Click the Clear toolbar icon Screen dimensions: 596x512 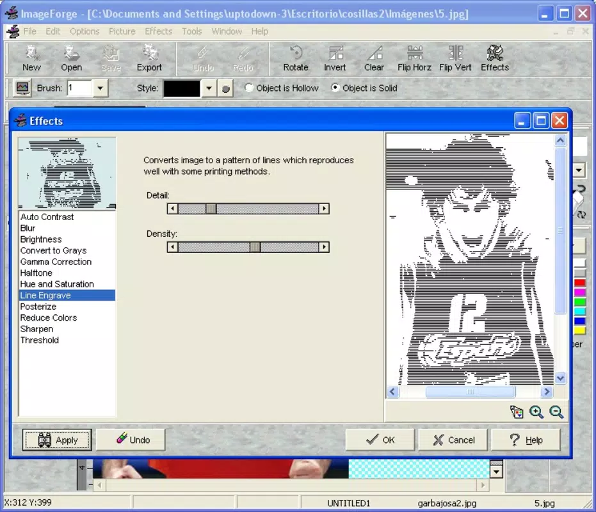coord(374,58)
